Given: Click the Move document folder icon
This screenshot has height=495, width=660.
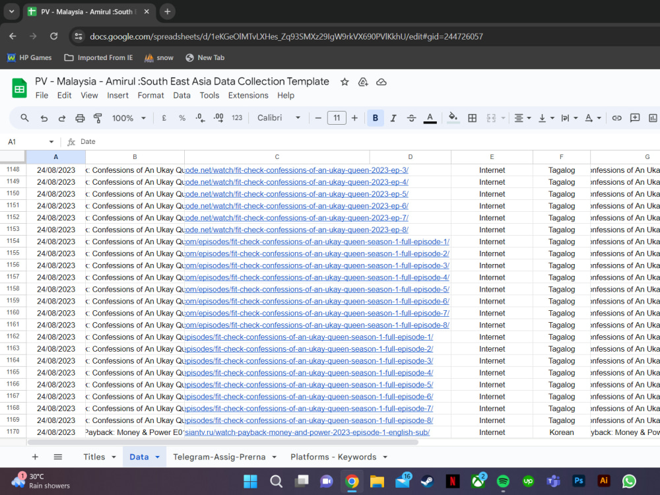Looking at the screenshot, I should [363, 82].
